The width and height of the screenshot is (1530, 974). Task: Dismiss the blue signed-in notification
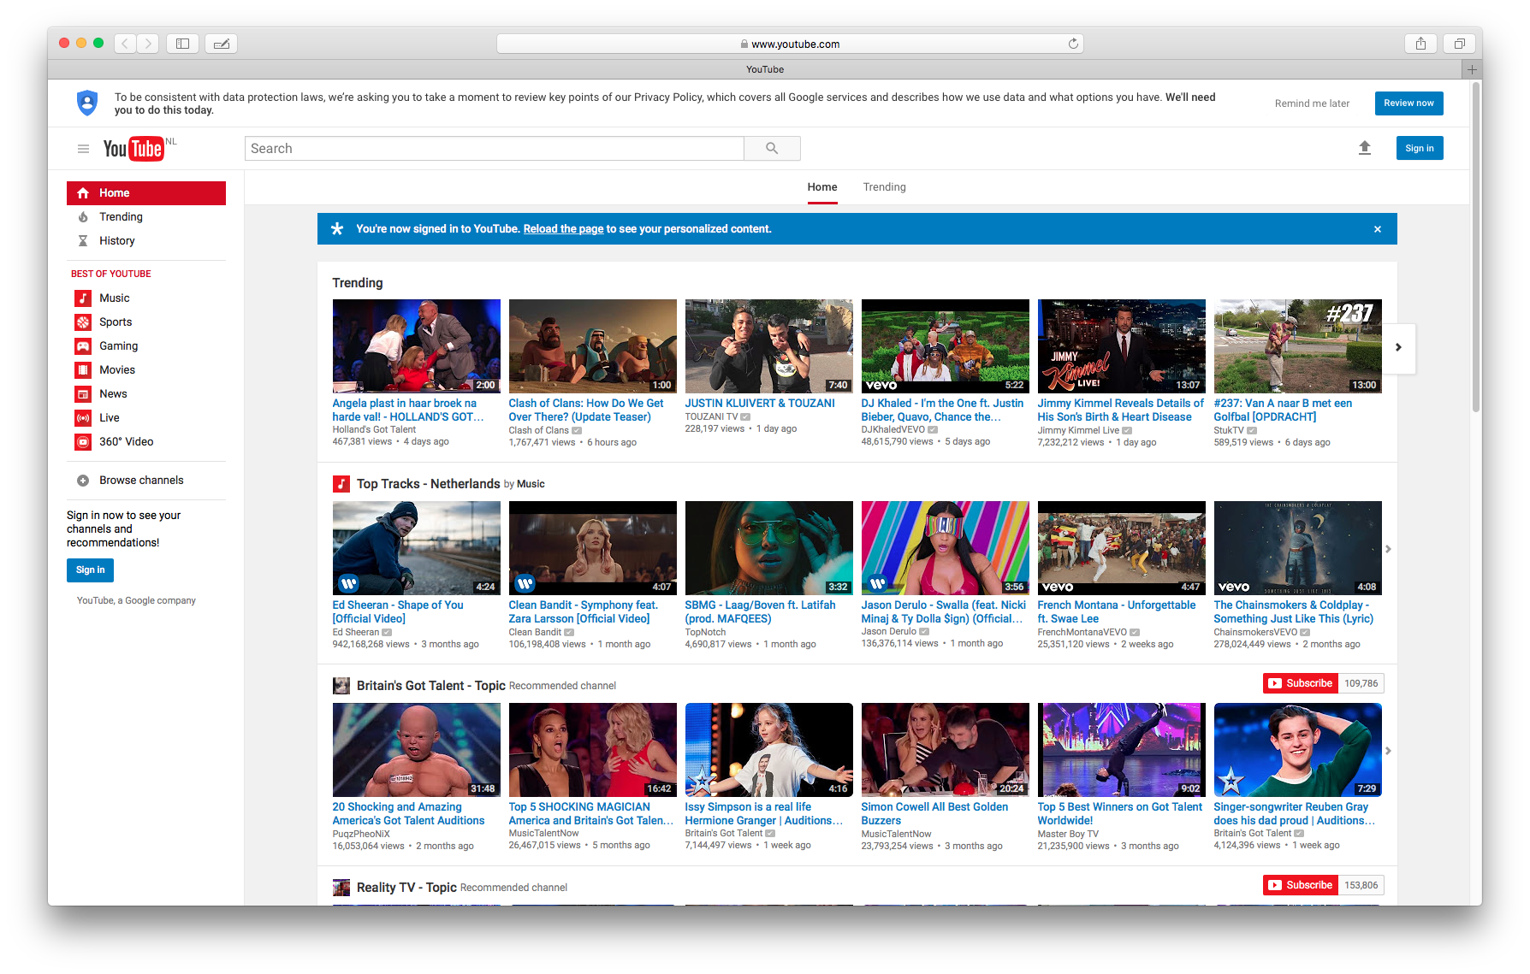[x=1378, y=229]
